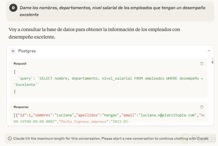Image resolution: width=218 pixels, height=146 pixels.
Task: Click the Response heading
Action: (x=21, y=107)
